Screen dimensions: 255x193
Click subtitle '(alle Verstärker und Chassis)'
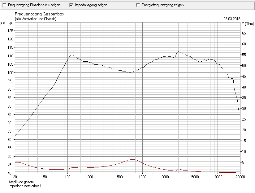coord(36,19)
